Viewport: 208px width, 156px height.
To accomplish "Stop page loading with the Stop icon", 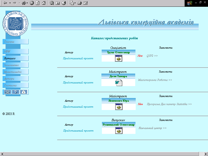I will pyautogui.click(x=31, y=3).
